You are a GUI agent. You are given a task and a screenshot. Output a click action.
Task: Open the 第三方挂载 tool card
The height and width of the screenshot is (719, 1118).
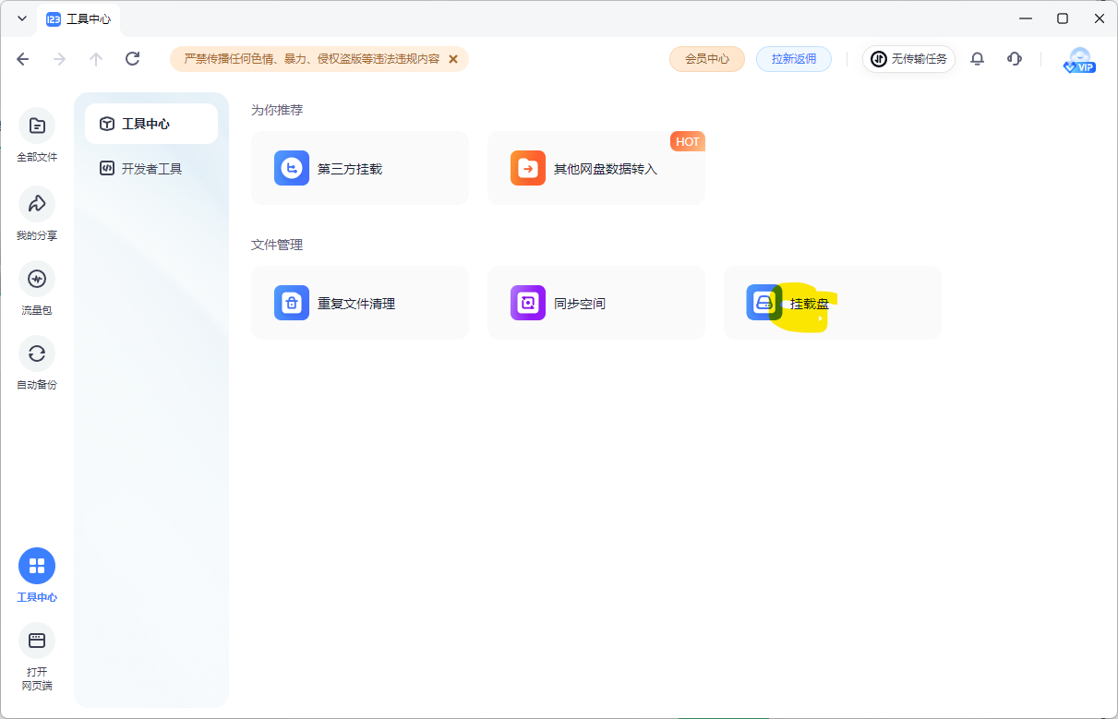359,168
